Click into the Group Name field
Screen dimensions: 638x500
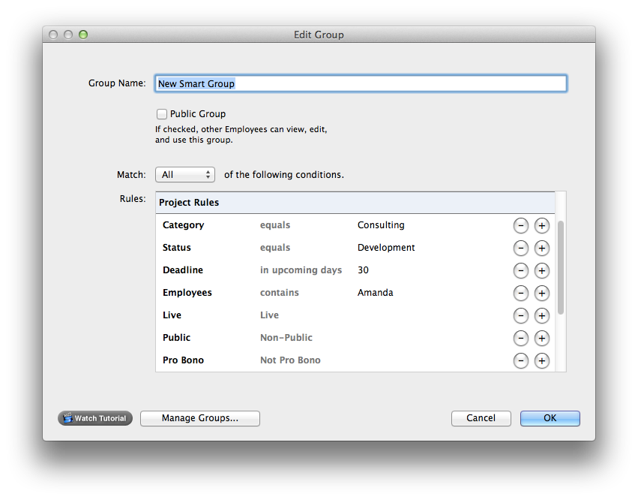(361, 83)
